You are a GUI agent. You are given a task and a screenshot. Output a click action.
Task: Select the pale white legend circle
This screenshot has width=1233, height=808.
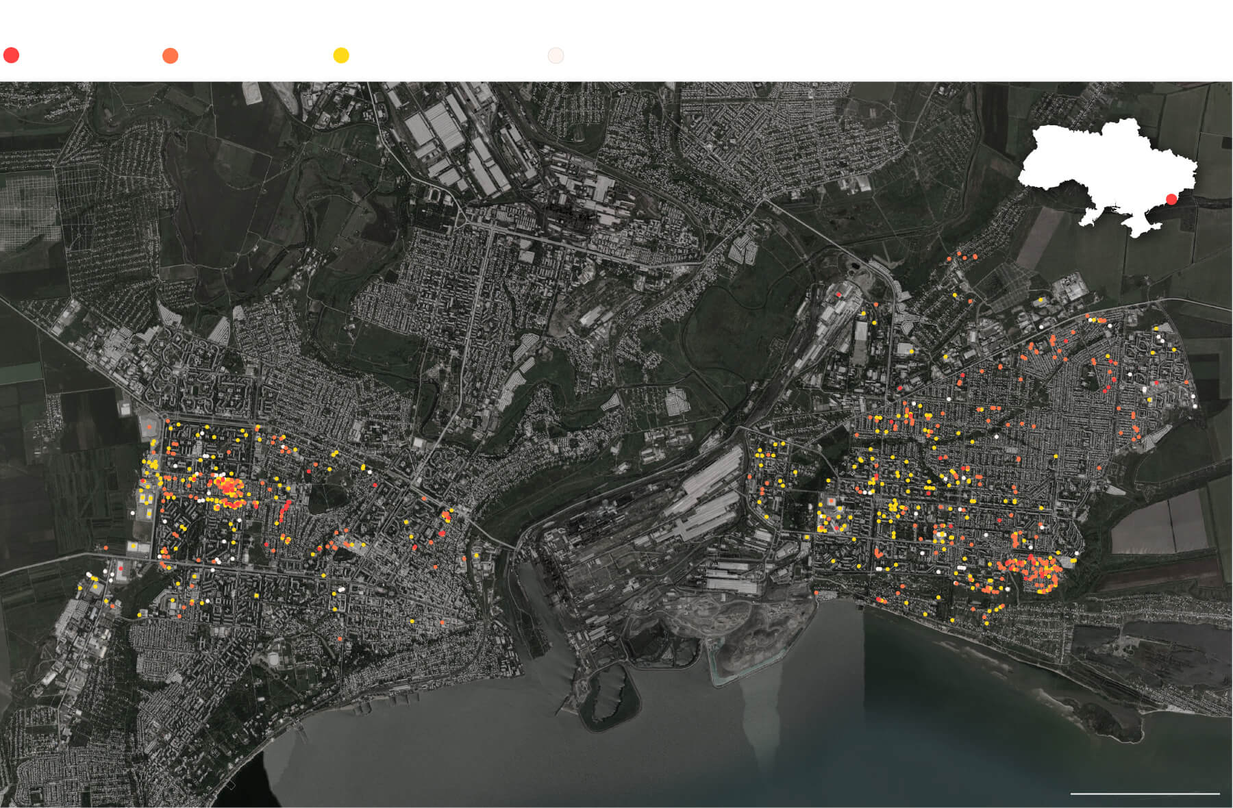coord(556,55)
